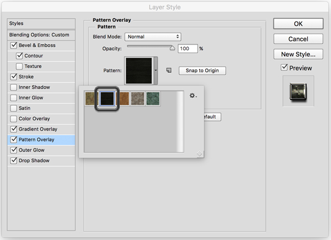This screenshot has width=331, height=240.
Task: Select the teal green pattern swatch
Action: [153, 99]
